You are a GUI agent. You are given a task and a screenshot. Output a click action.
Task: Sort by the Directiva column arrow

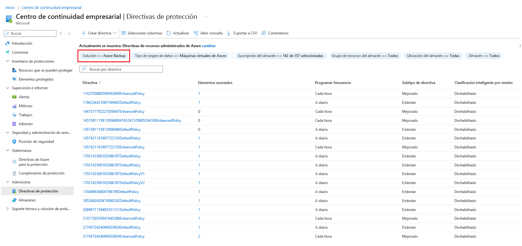pos(100,83)
